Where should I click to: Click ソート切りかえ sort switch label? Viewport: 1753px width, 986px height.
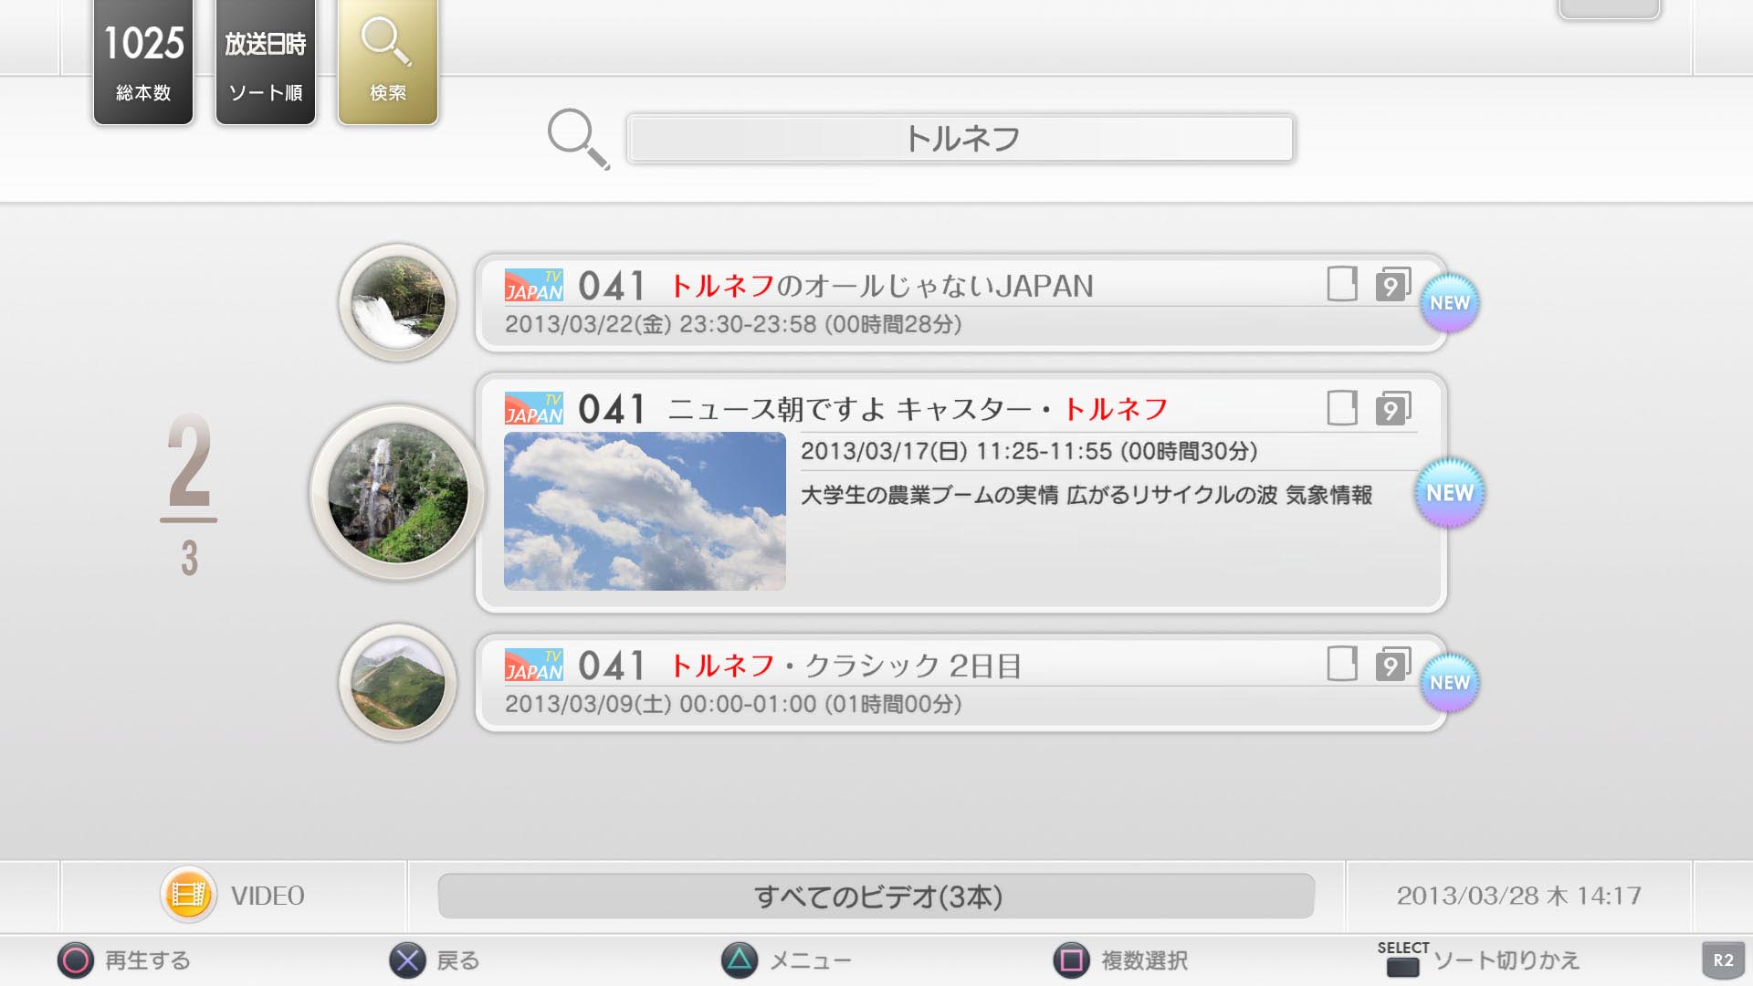(1506, 960)
